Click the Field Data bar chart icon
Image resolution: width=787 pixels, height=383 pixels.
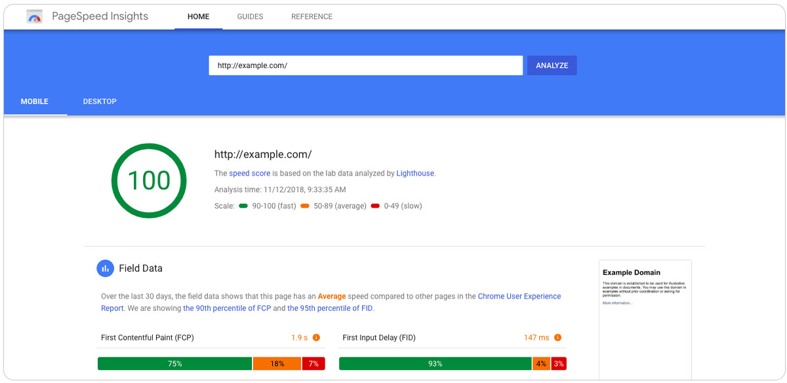click(106, 268)
